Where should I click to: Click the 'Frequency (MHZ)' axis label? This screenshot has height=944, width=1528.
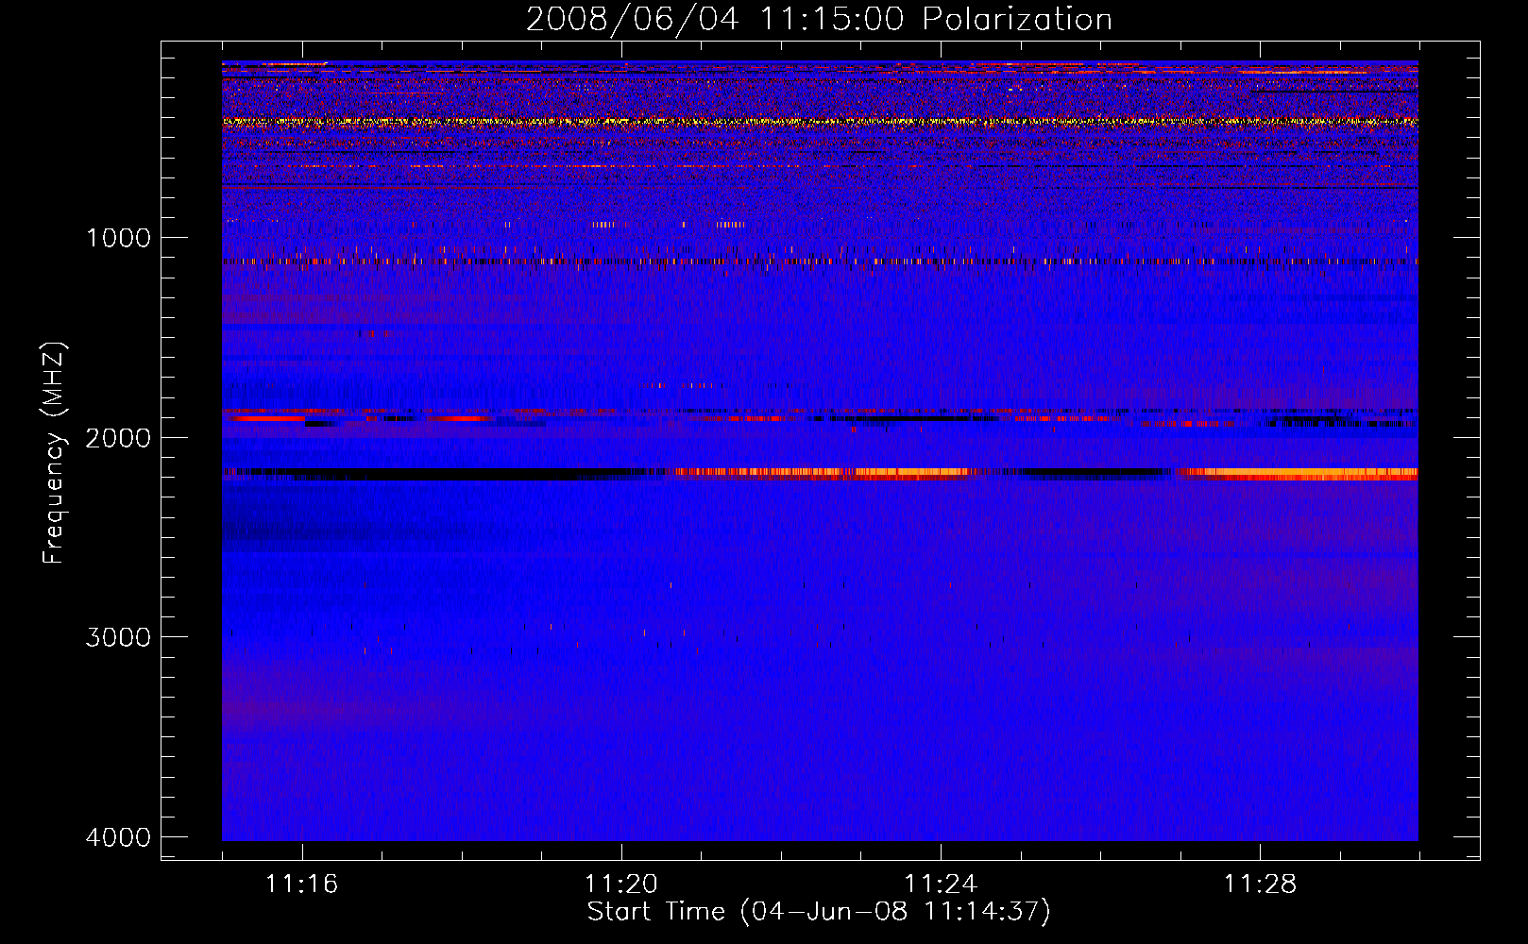coord(54,452)
